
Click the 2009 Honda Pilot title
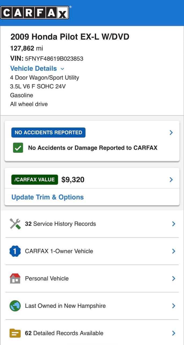pyautogui.click(x=70, y=37)
